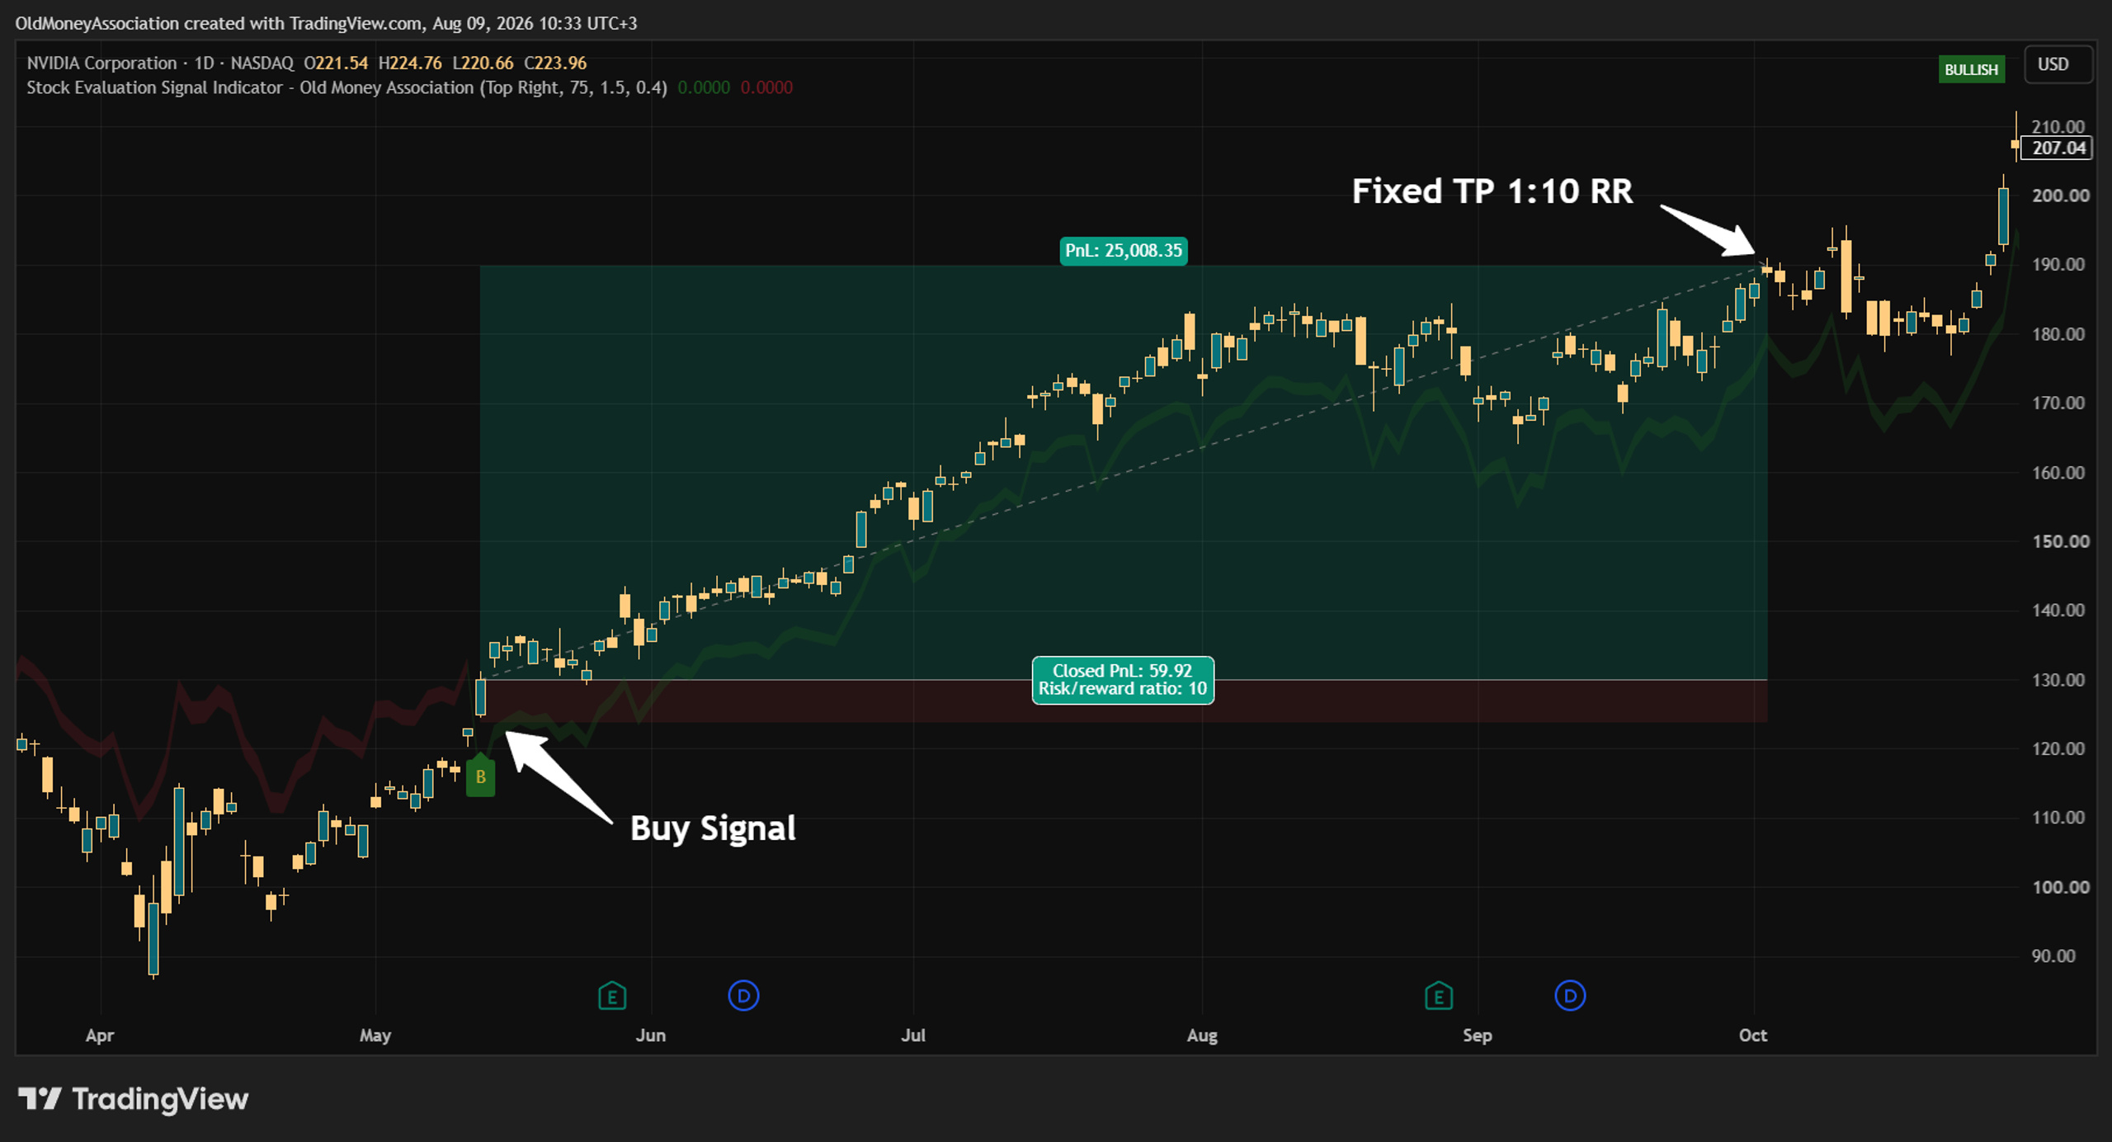Screen dimensions: 2112x1142
Task: Click the Apr label on time axis
Action: pos(100,1036)
